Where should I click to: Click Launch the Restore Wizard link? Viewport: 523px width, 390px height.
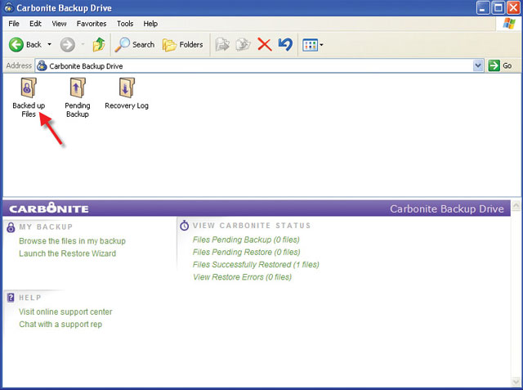click(67, 253)
